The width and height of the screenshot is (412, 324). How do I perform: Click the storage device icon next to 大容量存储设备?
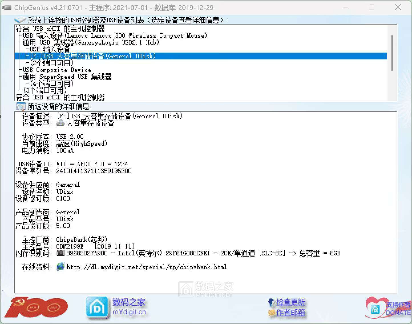(x=60, y=123)
